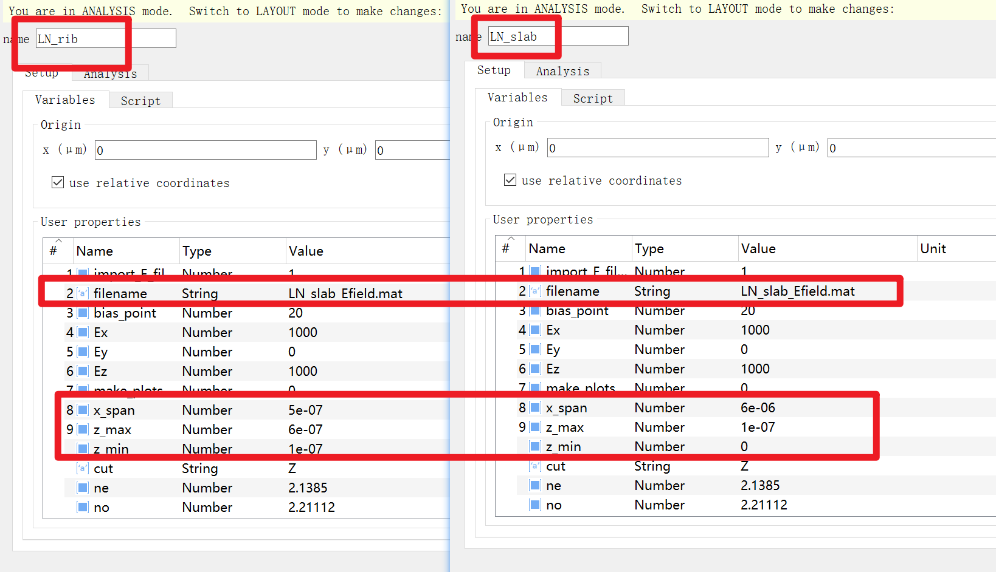Select z_max value 6e-07 in LN_rib table
The image size is (996, 572).
click(x=305, y=429)
